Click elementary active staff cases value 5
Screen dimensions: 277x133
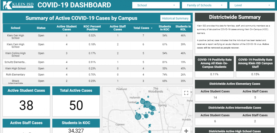point(255,98)
